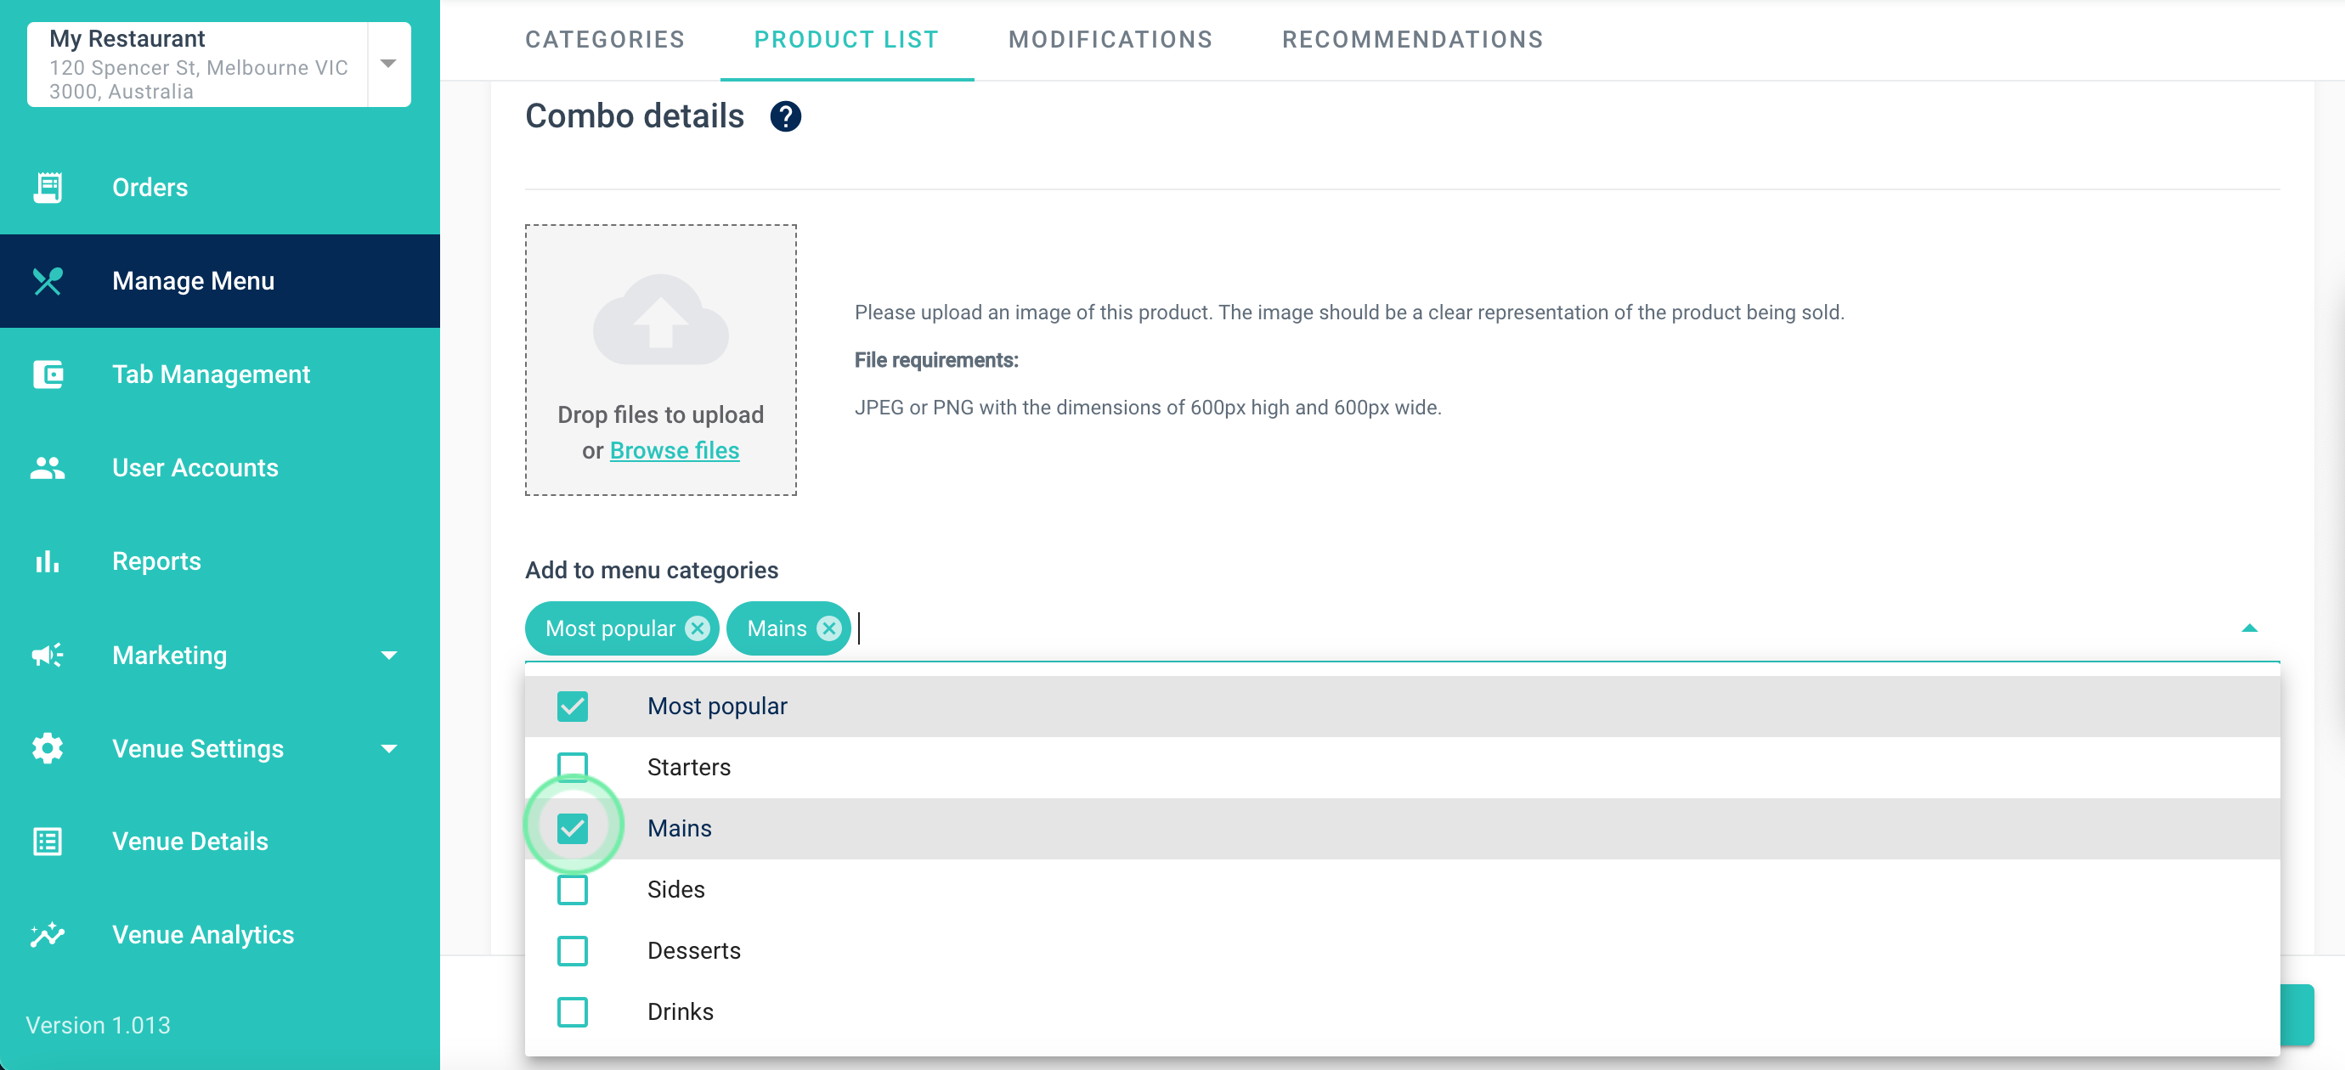Click the Orders receipt icon
This screenshot has height=1070, width=2345.
coord(48,188)
